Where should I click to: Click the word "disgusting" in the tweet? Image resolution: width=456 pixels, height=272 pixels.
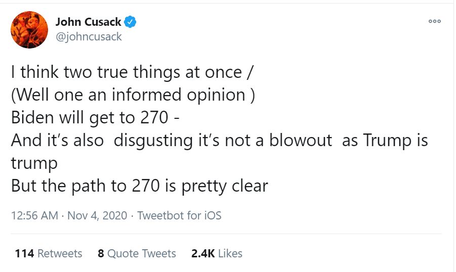click(x=156, y=141)
